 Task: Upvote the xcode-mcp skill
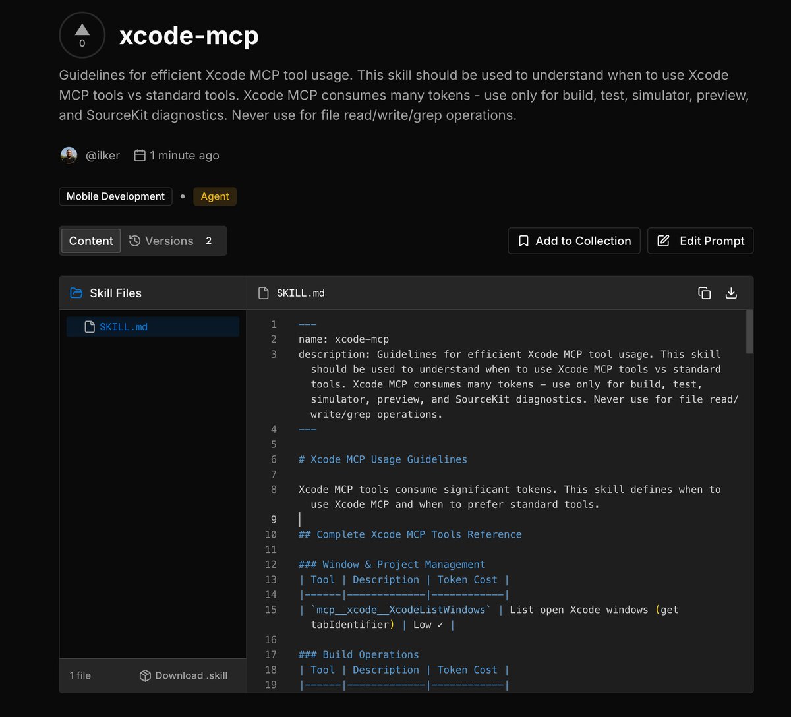point(82,35)
